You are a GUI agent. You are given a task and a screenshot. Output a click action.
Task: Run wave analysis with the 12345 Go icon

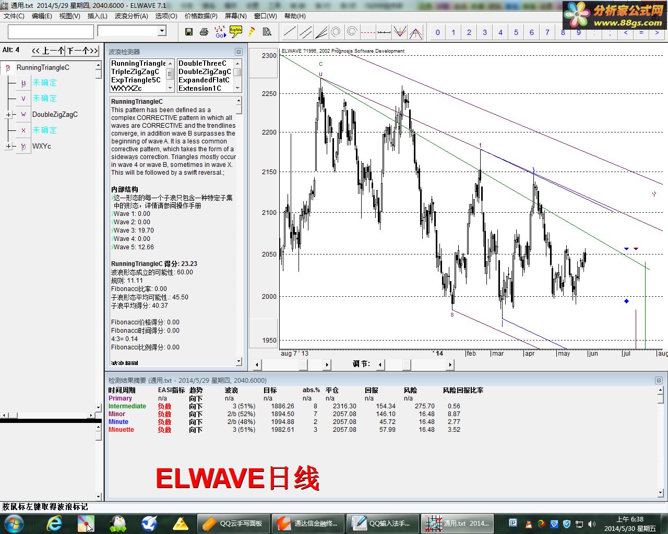(x=220, y=32)
